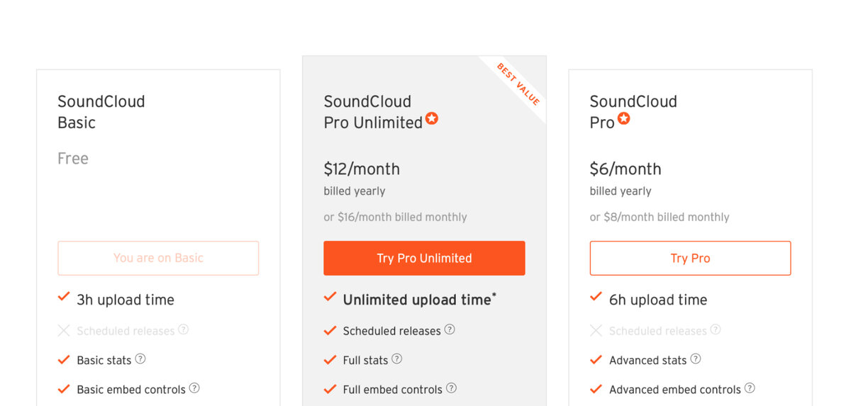The image size is (851, 406).
Task: Click the SoundCloud Basic plan title
Action: 101,112
